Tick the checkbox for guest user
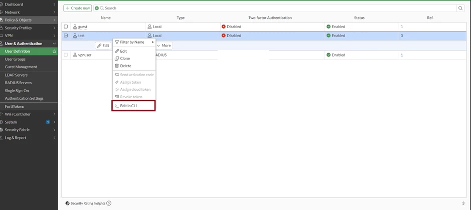The width and height of the screenshot is (471, 210). 66,27
